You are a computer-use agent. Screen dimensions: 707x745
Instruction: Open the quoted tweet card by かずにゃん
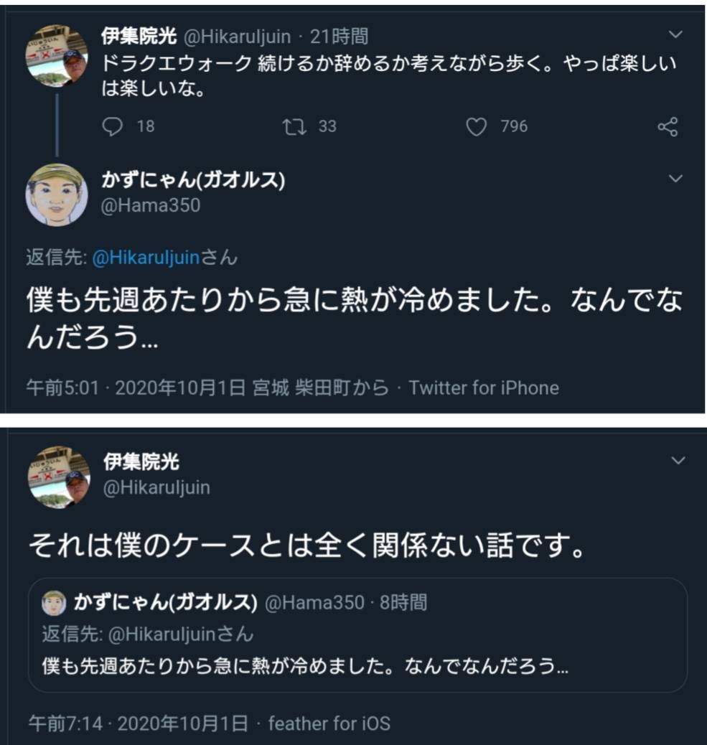click(x=357, y=634)
